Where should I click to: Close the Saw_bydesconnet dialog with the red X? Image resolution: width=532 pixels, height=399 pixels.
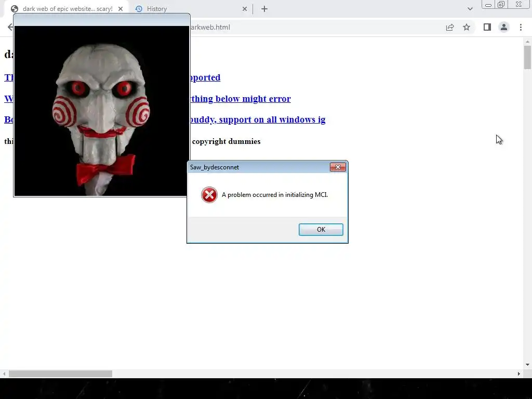(338, 167)
